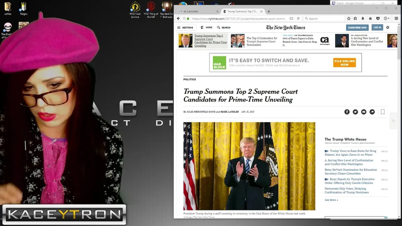Open 'Trump Vows to Ease Rules for Drug Makers'
The image size is (402, 226).
(x=350, y=153)
